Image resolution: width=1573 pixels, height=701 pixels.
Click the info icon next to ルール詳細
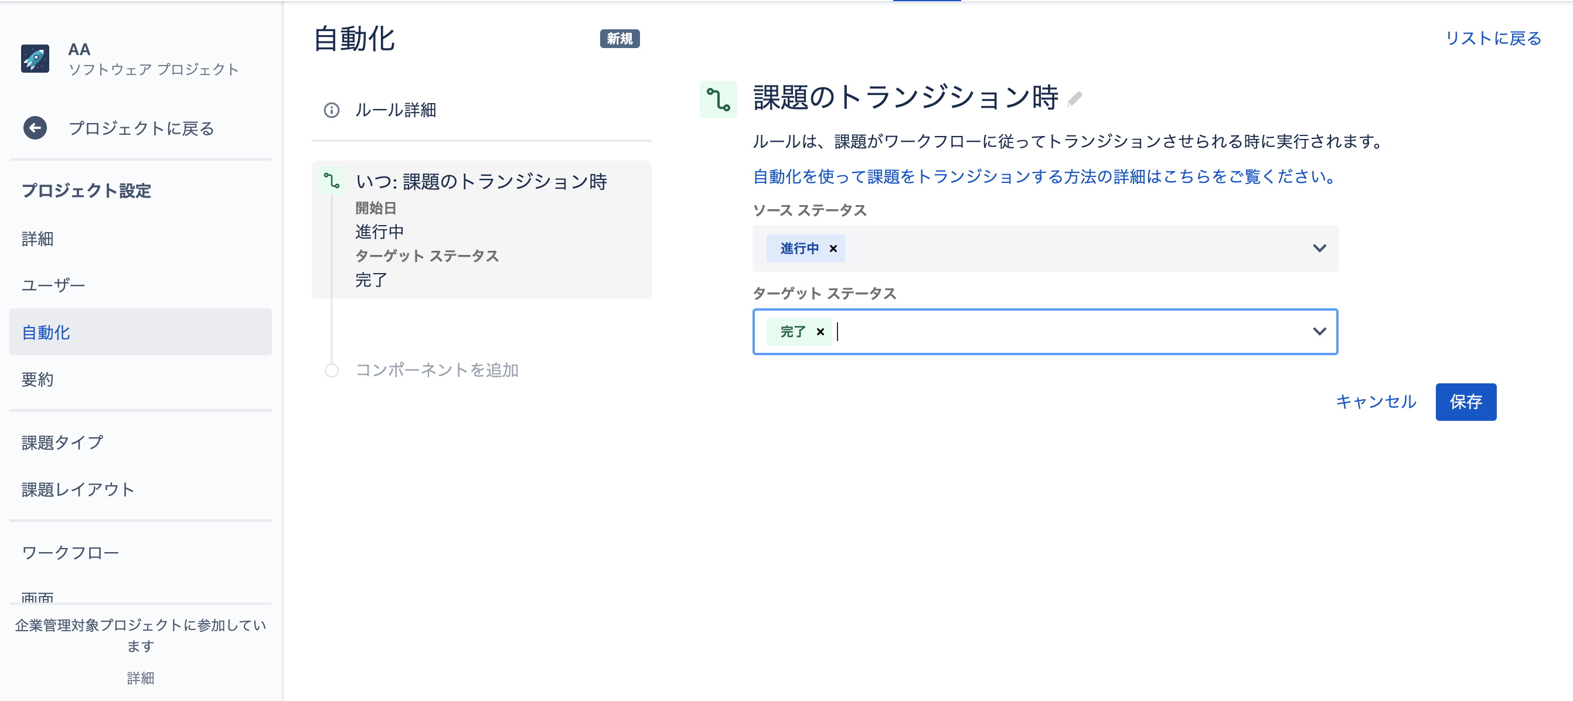click(x=332, y=111)
